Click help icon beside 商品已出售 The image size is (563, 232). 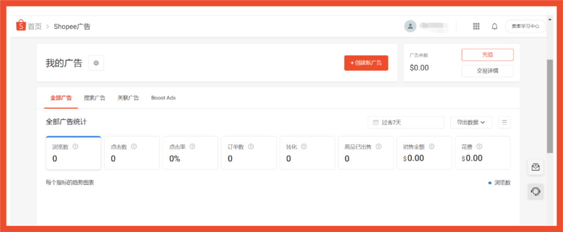pyautogui.click(x=378, y=147)
